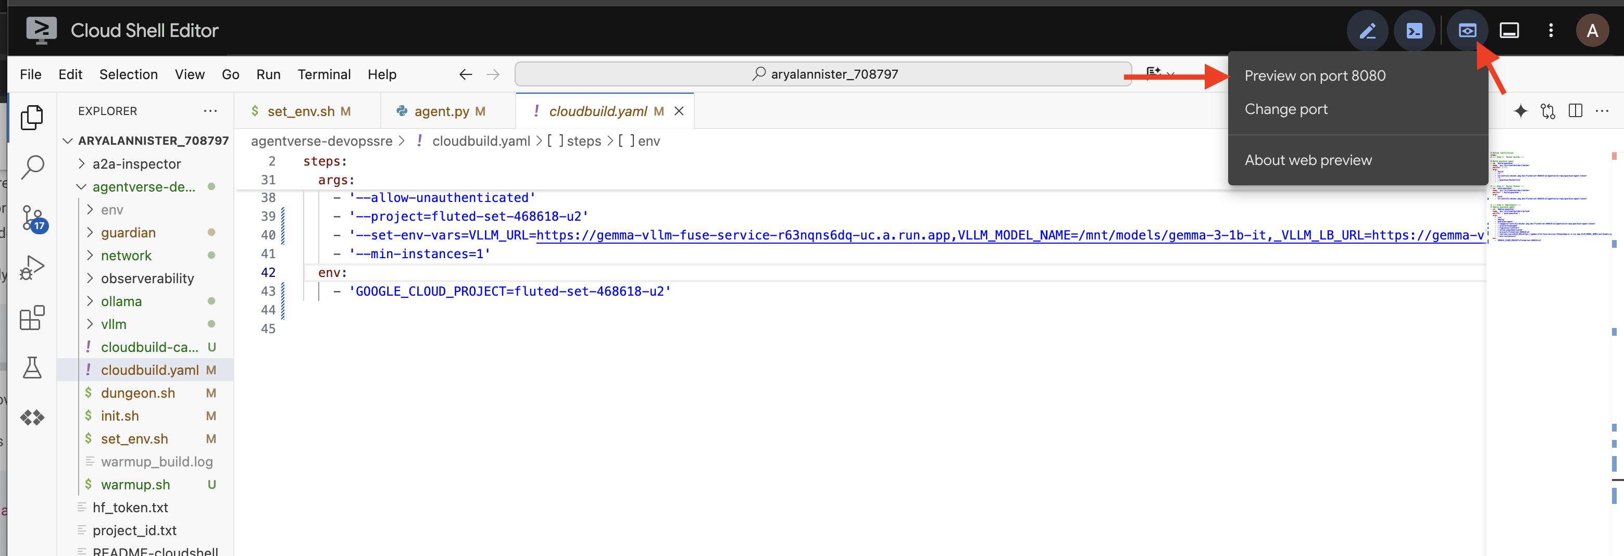The height and width of the screenshot is (556, 1624).
Task: Click Change port in the preview menu
Action: point(1286,108)
